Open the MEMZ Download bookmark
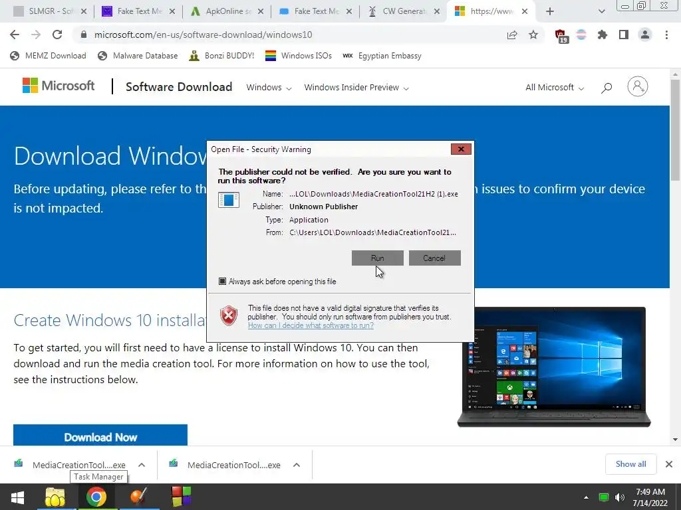Image resolution: width=681 pixels, height=510 pixels. pos(48,56)
